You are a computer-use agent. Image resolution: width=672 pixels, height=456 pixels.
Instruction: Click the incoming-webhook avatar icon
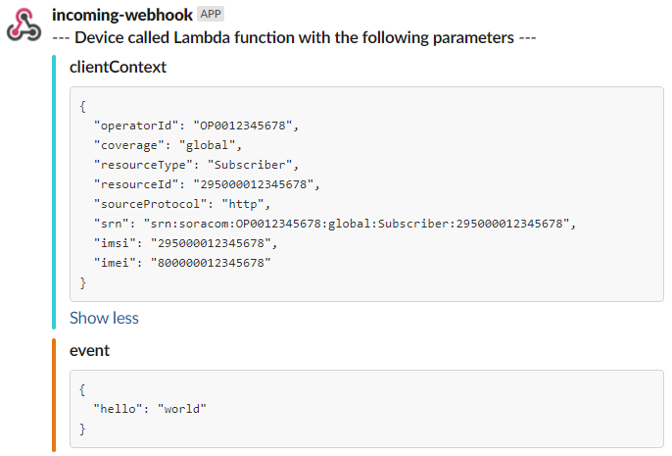[24, 26]
